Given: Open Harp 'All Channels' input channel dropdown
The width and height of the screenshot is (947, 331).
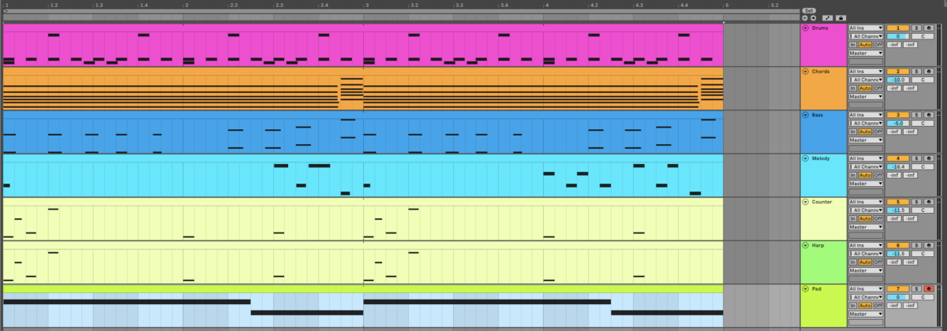Looking at the screenshot, I should (x=866, y=254).
